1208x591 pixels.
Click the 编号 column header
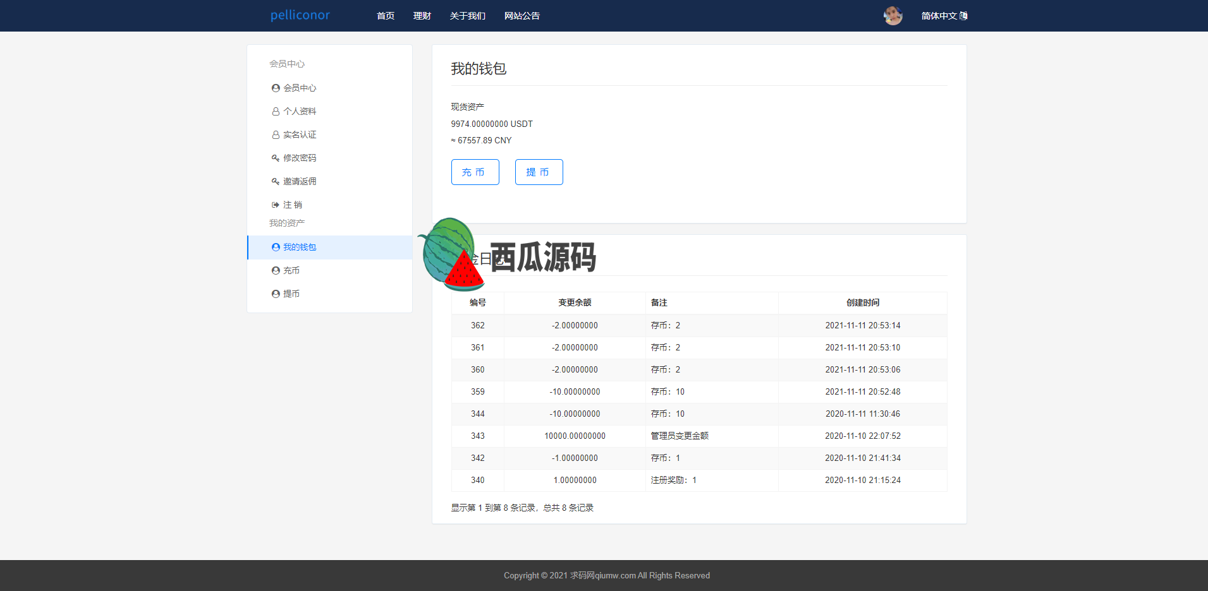coord(478,302)
